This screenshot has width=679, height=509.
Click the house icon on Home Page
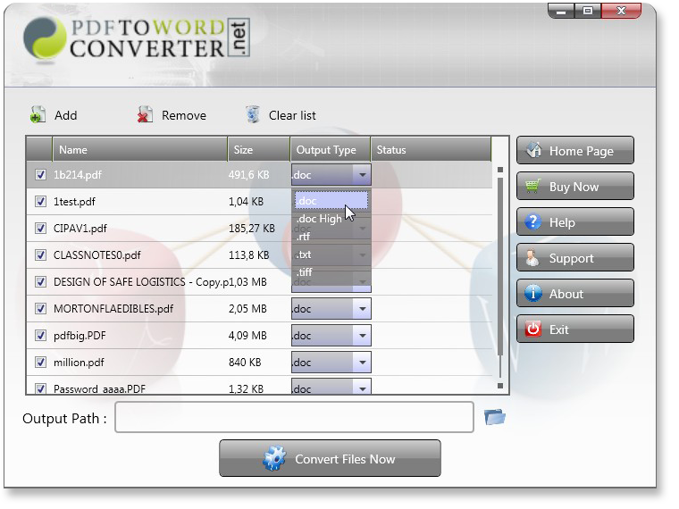click(x=533, y=151)
